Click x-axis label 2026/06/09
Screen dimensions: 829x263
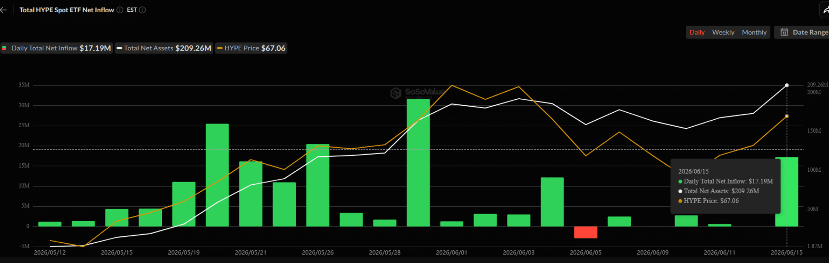(x=652, y=253)
